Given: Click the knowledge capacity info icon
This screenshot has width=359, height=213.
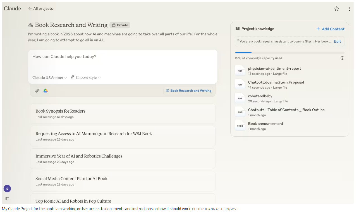Looking at the screenshot, I should (342, 58).
